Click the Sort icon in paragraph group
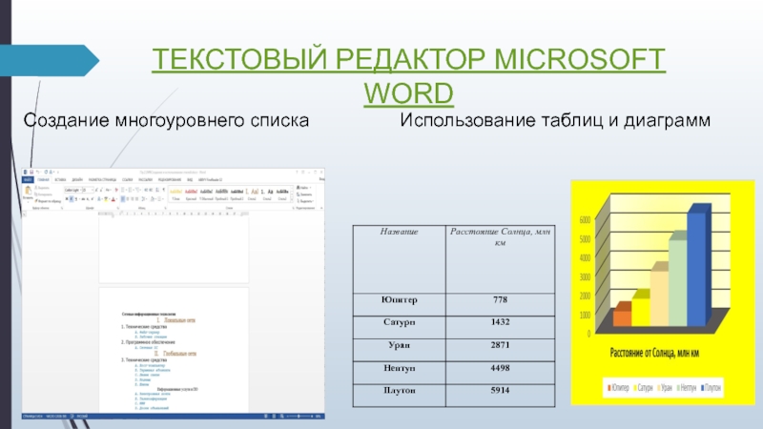The image size is (763, 429). click(157, 190)
